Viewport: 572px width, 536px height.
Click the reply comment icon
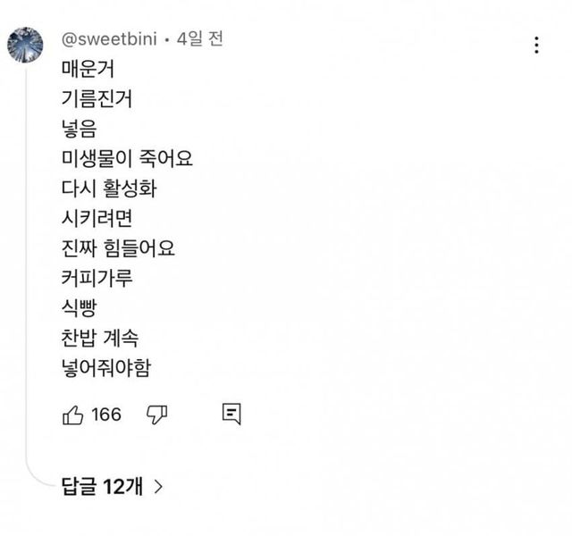pos(231,414)
